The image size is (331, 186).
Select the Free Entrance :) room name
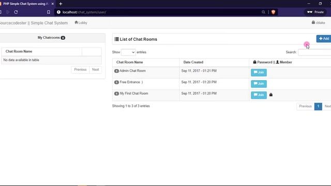pyautogui.click(x=131, y=82)
